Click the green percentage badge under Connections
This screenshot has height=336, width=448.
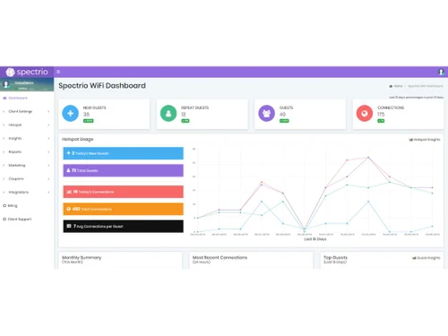coord(381,121)
